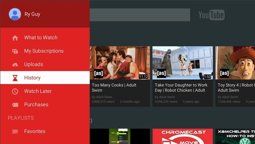The image size is (255, 144).
Task: Play the Take Your Daughter to Work Day thumbnail
Action: tap(182, 63)
